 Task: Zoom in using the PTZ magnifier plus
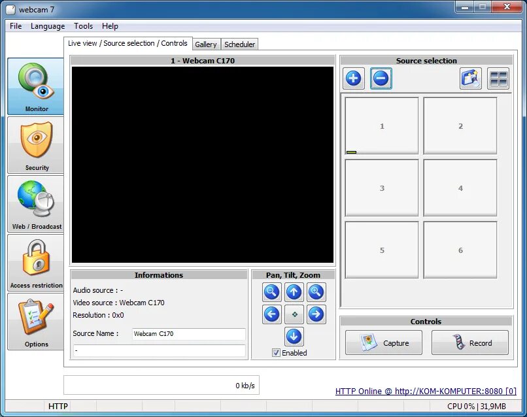[316, 292]
